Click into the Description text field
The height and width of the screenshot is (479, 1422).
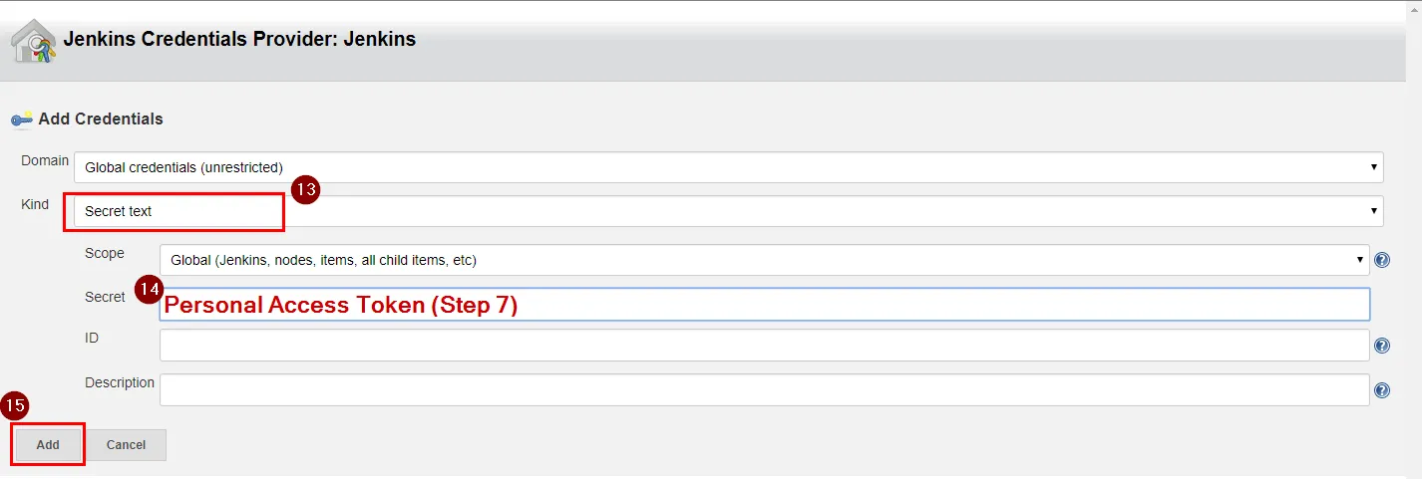(x=764, y=390)
